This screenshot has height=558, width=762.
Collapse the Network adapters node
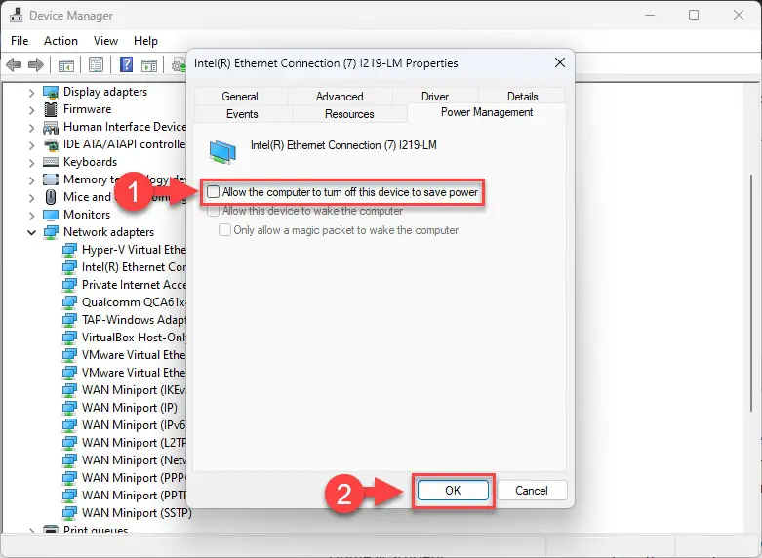click(31, 233)
